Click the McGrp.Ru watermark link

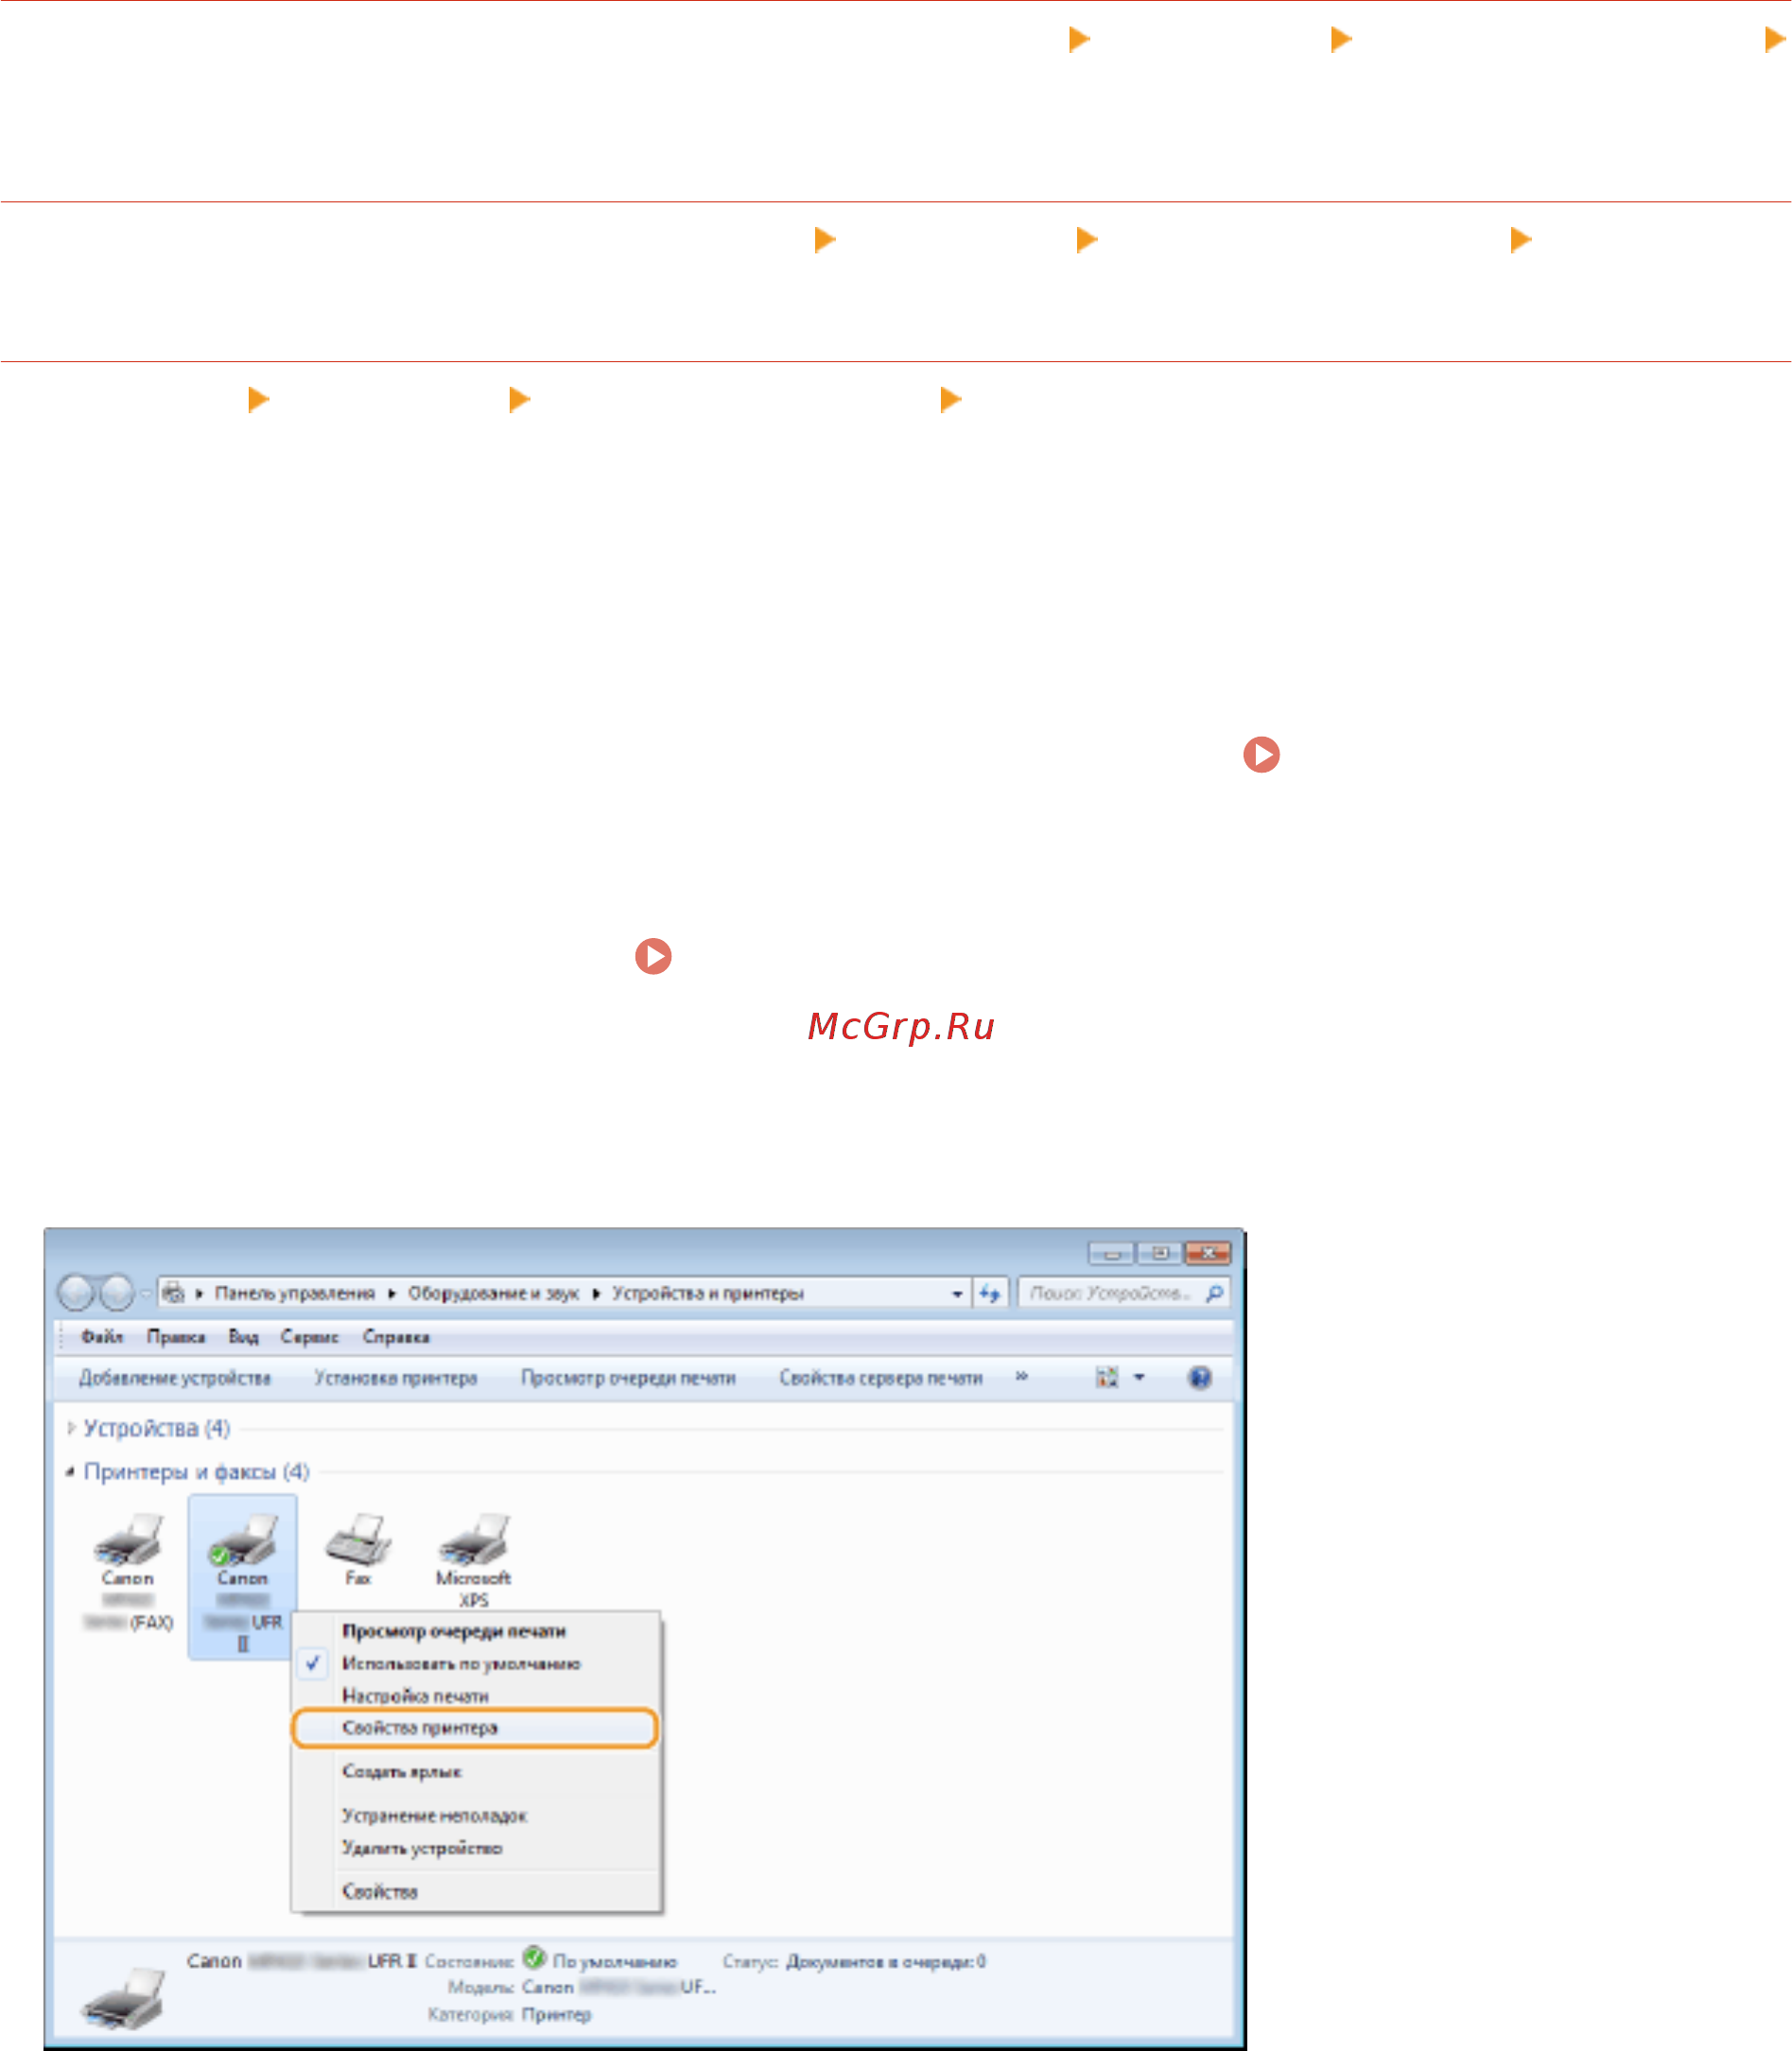[x=900, y=1026]
